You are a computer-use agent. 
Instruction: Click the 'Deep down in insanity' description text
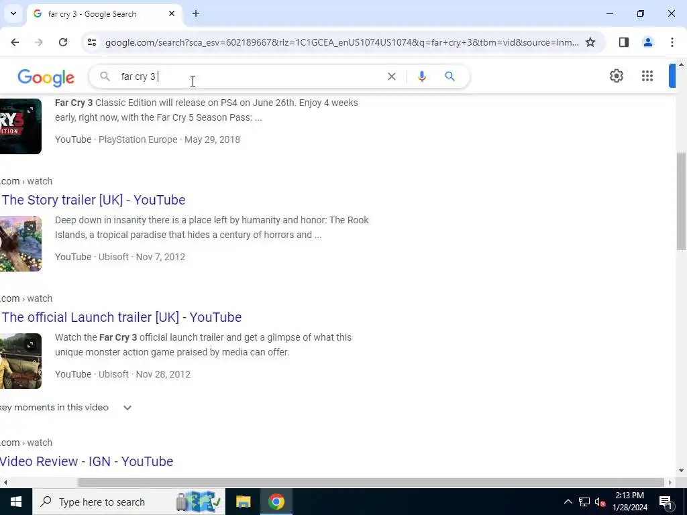pyautogui.click(x=211, y=227)
